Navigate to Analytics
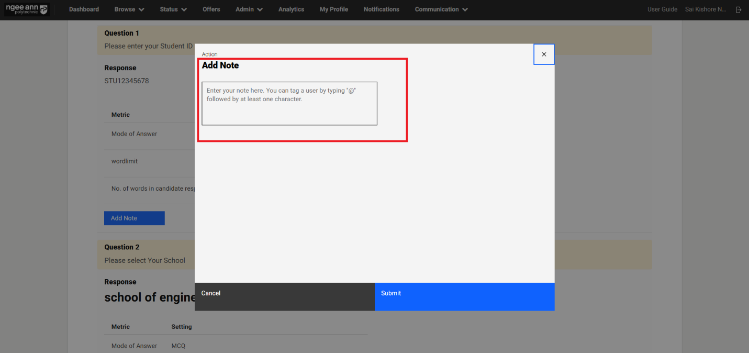749x353 pixels. (291, 9)
